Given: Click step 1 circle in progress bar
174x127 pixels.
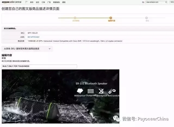Looking at the screenshot, I should (75, 18).
